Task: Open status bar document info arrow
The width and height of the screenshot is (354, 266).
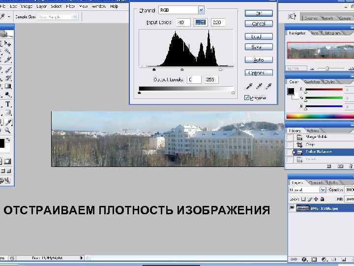Action: tap(82, 258)
